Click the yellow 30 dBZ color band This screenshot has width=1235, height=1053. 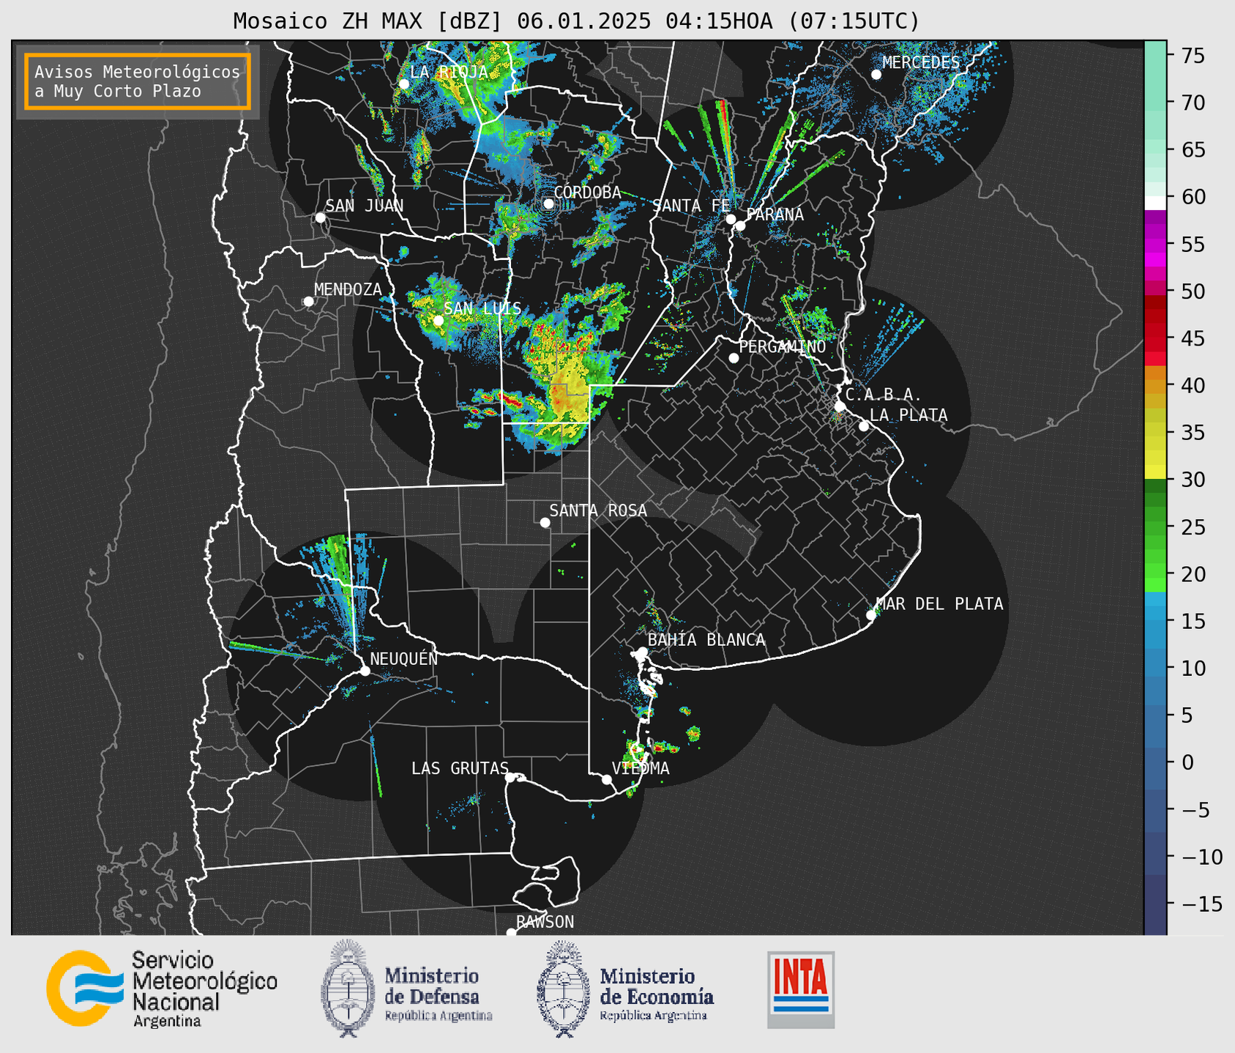coord(1155,472)
